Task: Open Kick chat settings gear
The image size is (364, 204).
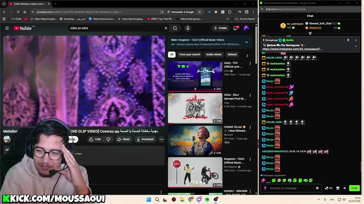Action: click(x=345, y=188)
